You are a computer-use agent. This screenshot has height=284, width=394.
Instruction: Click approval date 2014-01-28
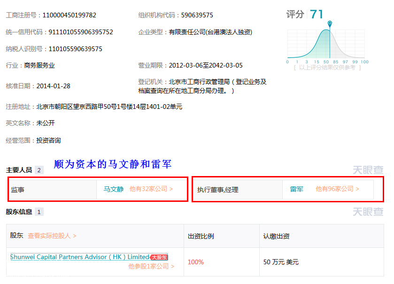pos(53,86)
